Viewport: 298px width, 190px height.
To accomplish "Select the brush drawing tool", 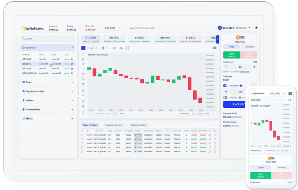I will coord(83,64).
